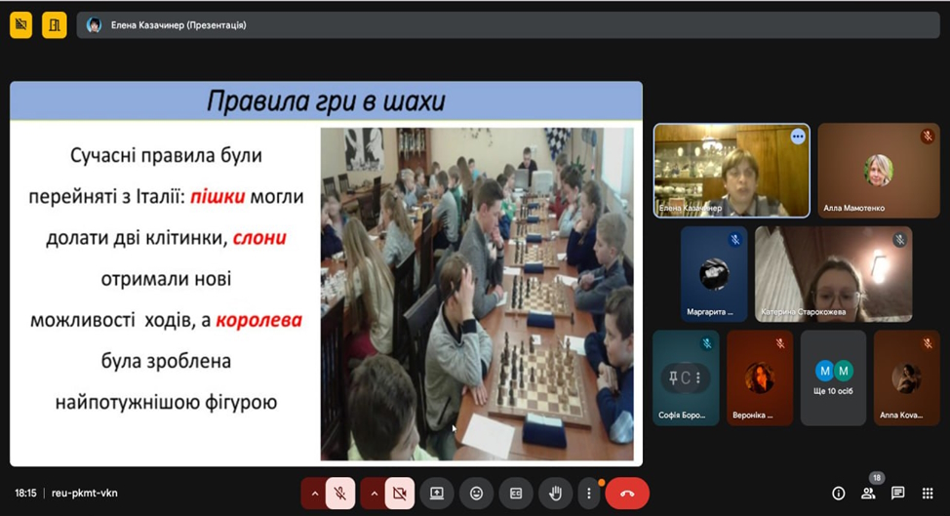The height and width of the screenshot is (516, 950).
Task: Expand audio settings arrow beside microphone
Action: 314,494
